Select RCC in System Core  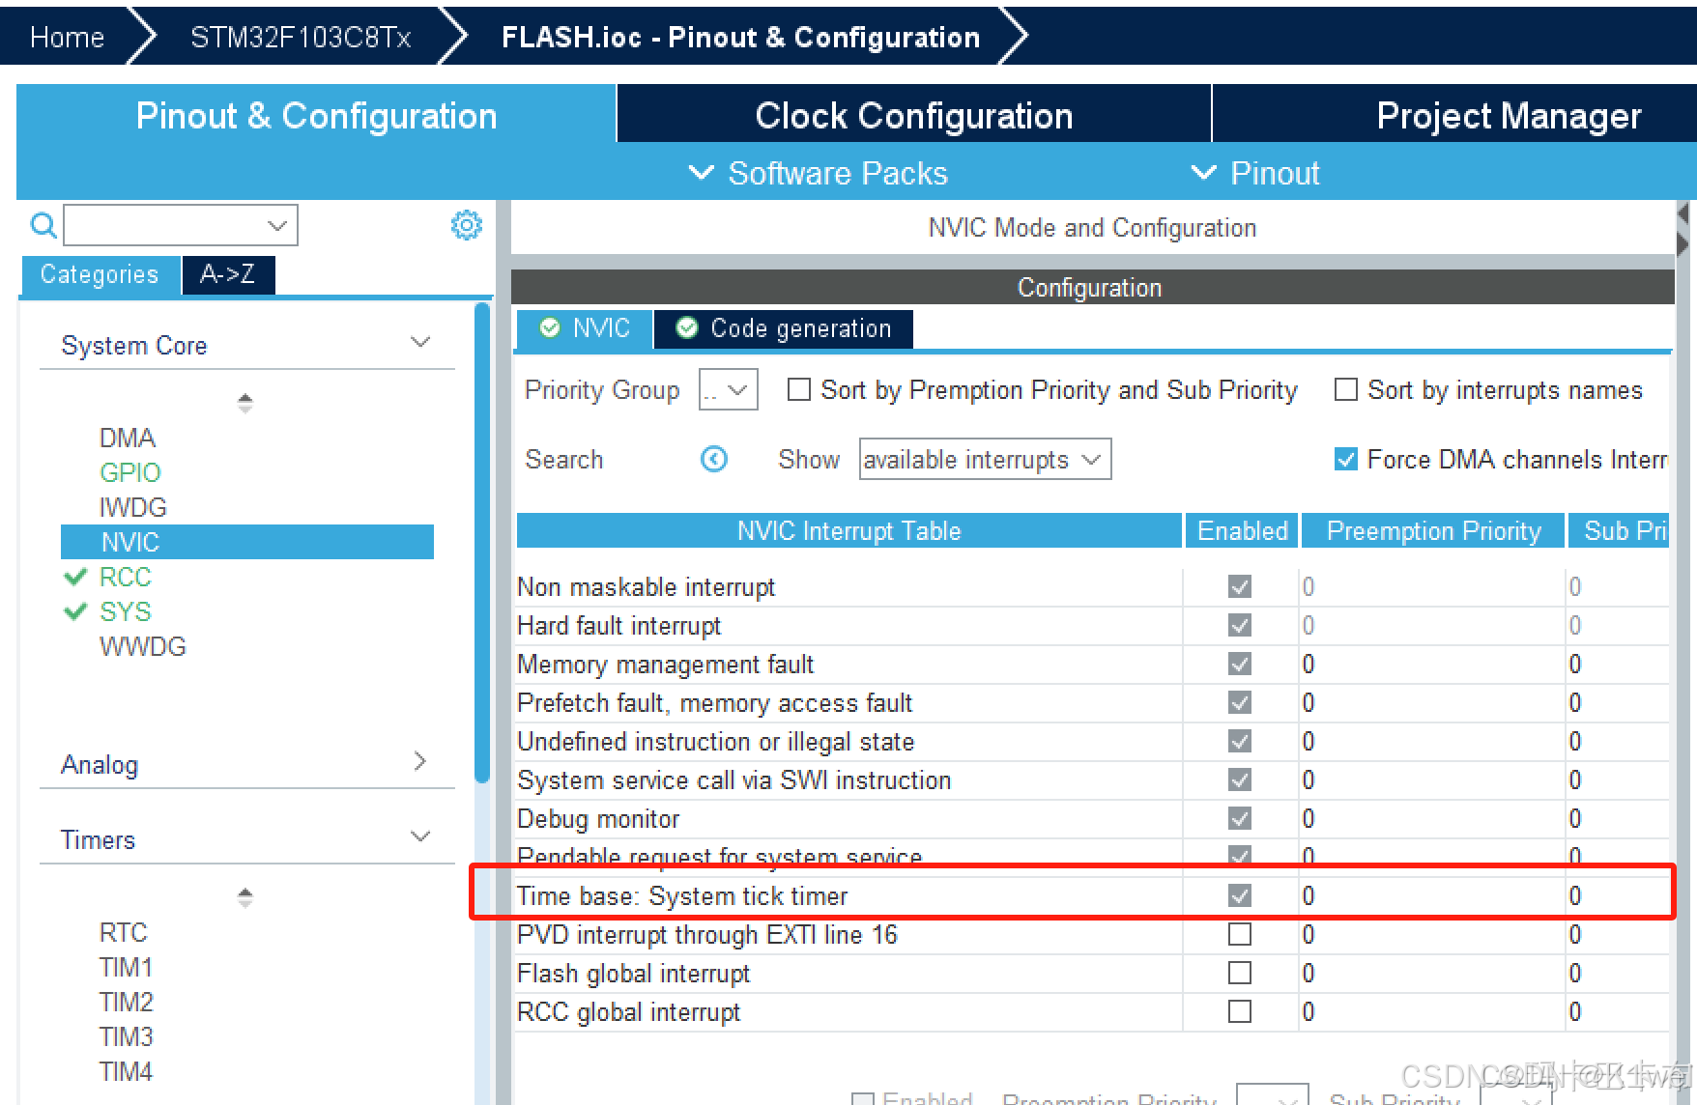(x=125, y=577)
